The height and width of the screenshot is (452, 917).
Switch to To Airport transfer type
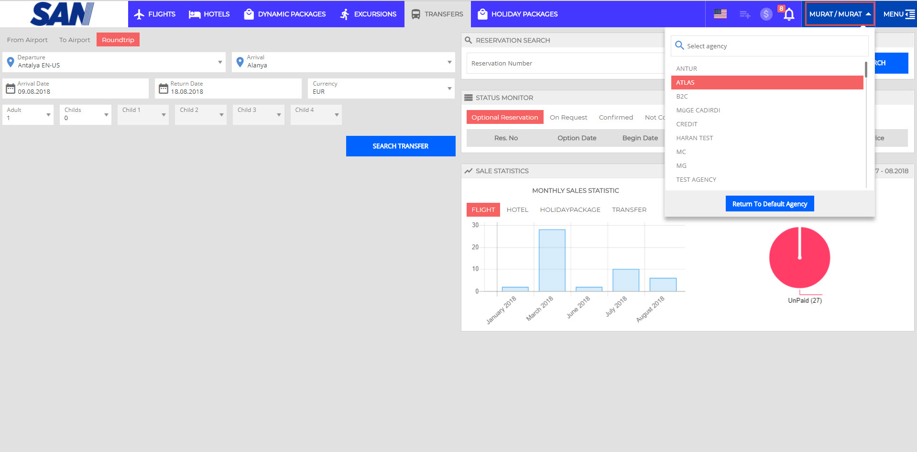pyautogui.click(x=75, y=40)
